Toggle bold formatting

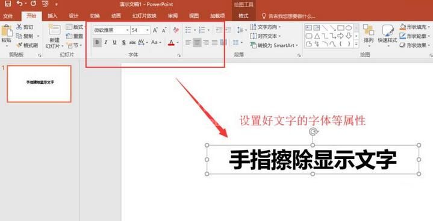click(97, 43)
